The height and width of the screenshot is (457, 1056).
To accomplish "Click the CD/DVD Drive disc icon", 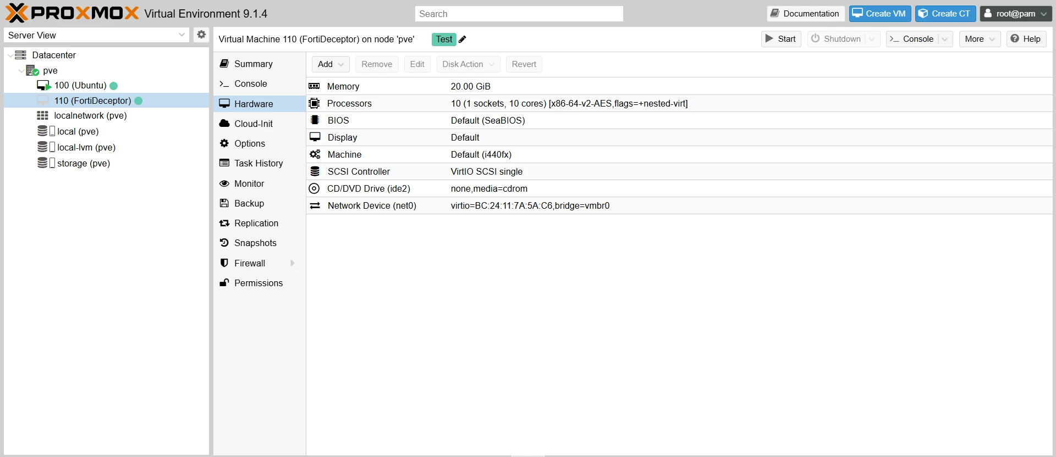I will click(x=314, y=188).
